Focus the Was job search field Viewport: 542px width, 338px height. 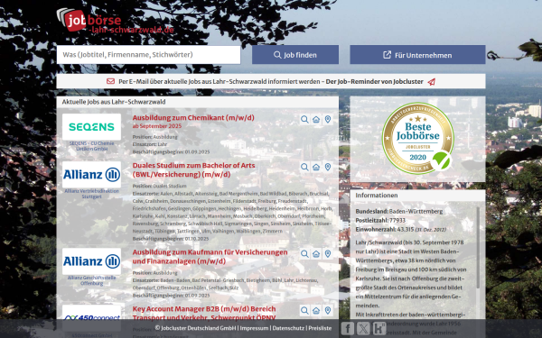point(149,55)
